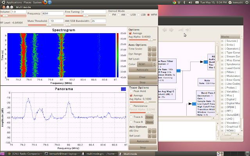Viewport: 250px width, 156px height.
Task: Expand the OsmoSDR block category
Action: [222, 115]
